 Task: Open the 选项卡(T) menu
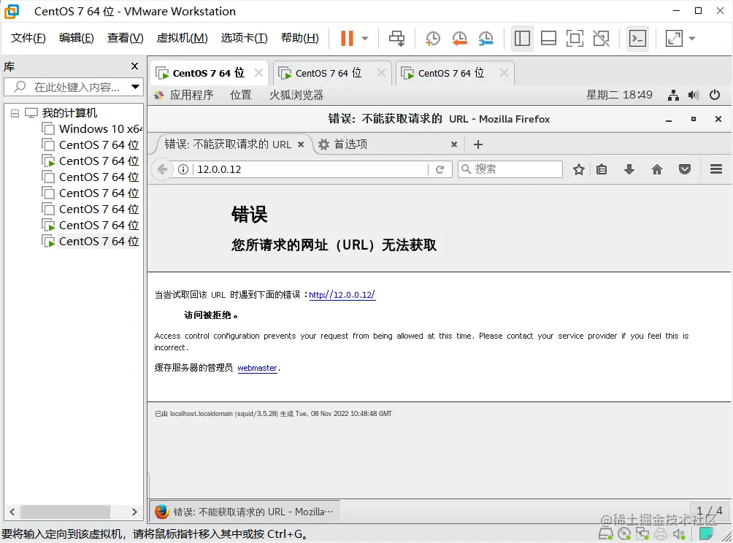click(x=244, y=38)
